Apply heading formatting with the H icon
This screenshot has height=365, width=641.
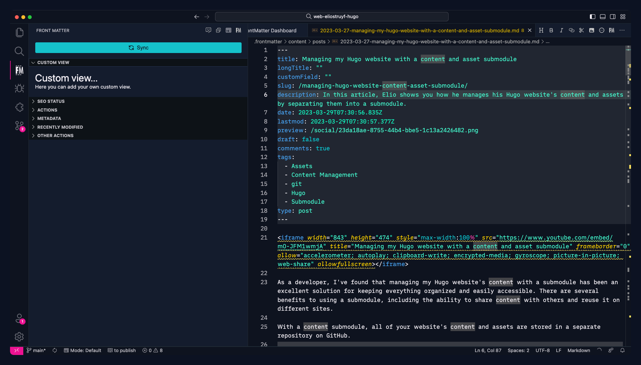point(541,30)
